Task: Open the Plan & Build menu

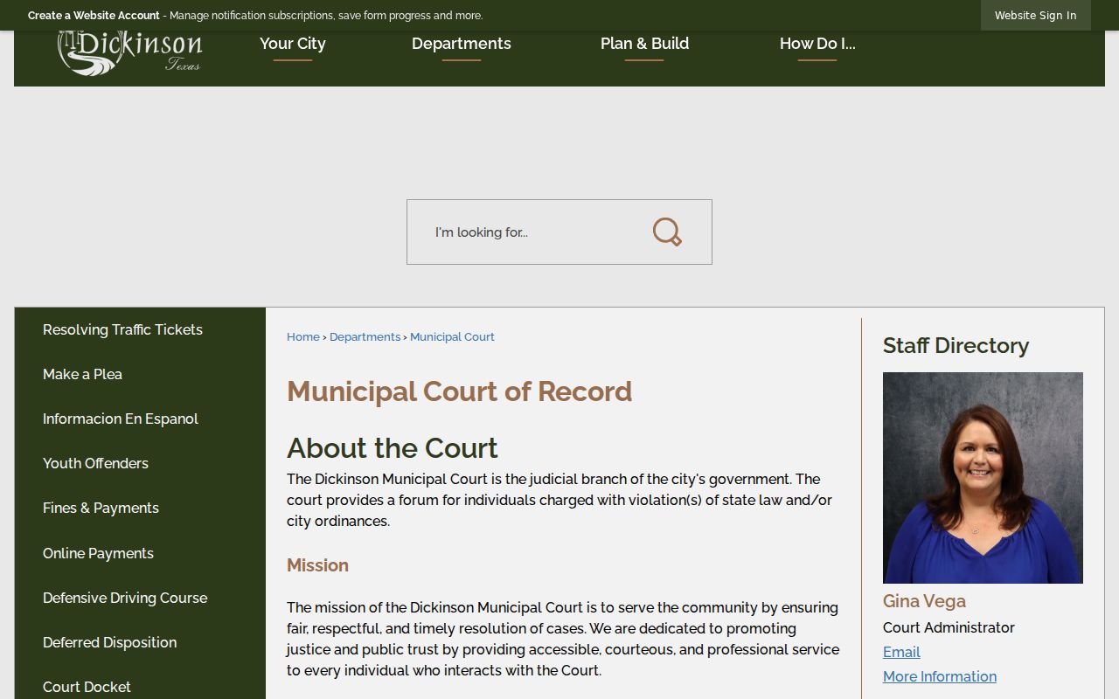Action: tap(644, 44)
